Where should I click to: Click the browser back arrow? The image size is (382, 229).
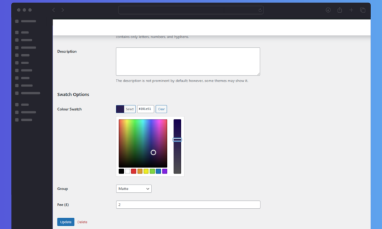click(53, 10)
